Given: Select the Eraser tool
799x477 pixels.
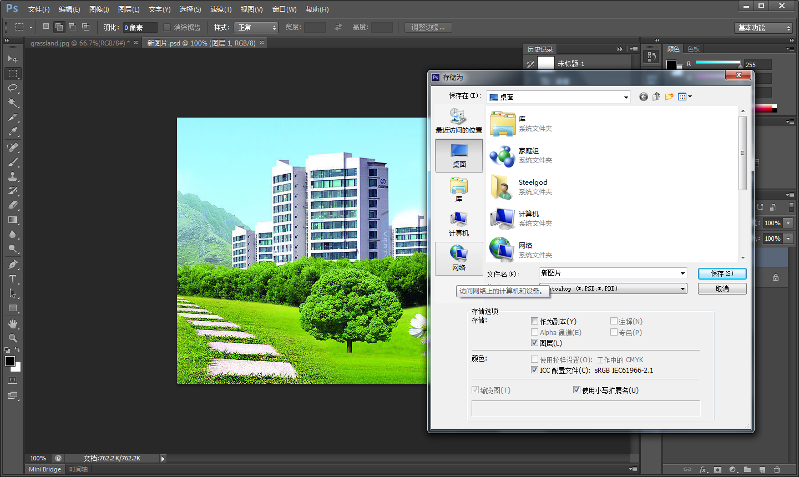Looking at the screenshot, I should coord(13,205).
